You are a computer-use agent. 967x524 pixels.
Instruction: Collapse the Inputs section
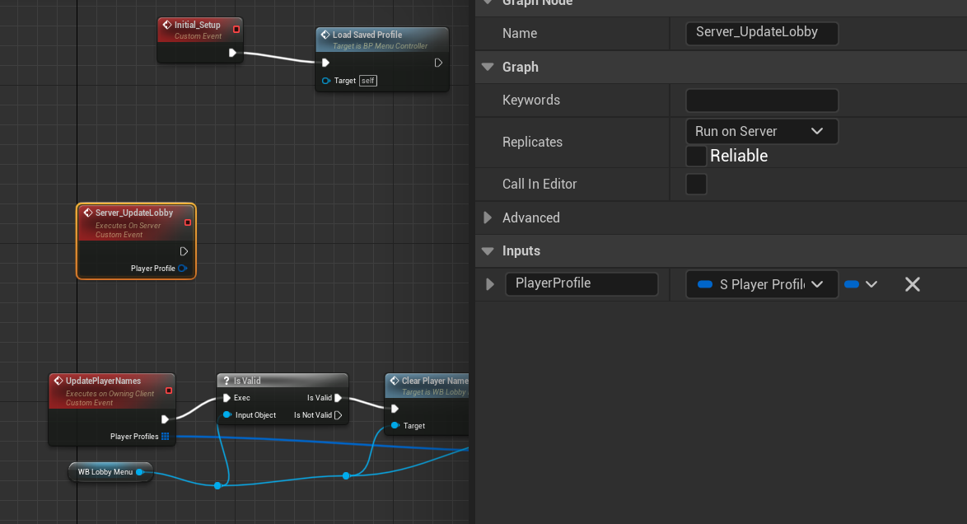[x=488, y=251]
